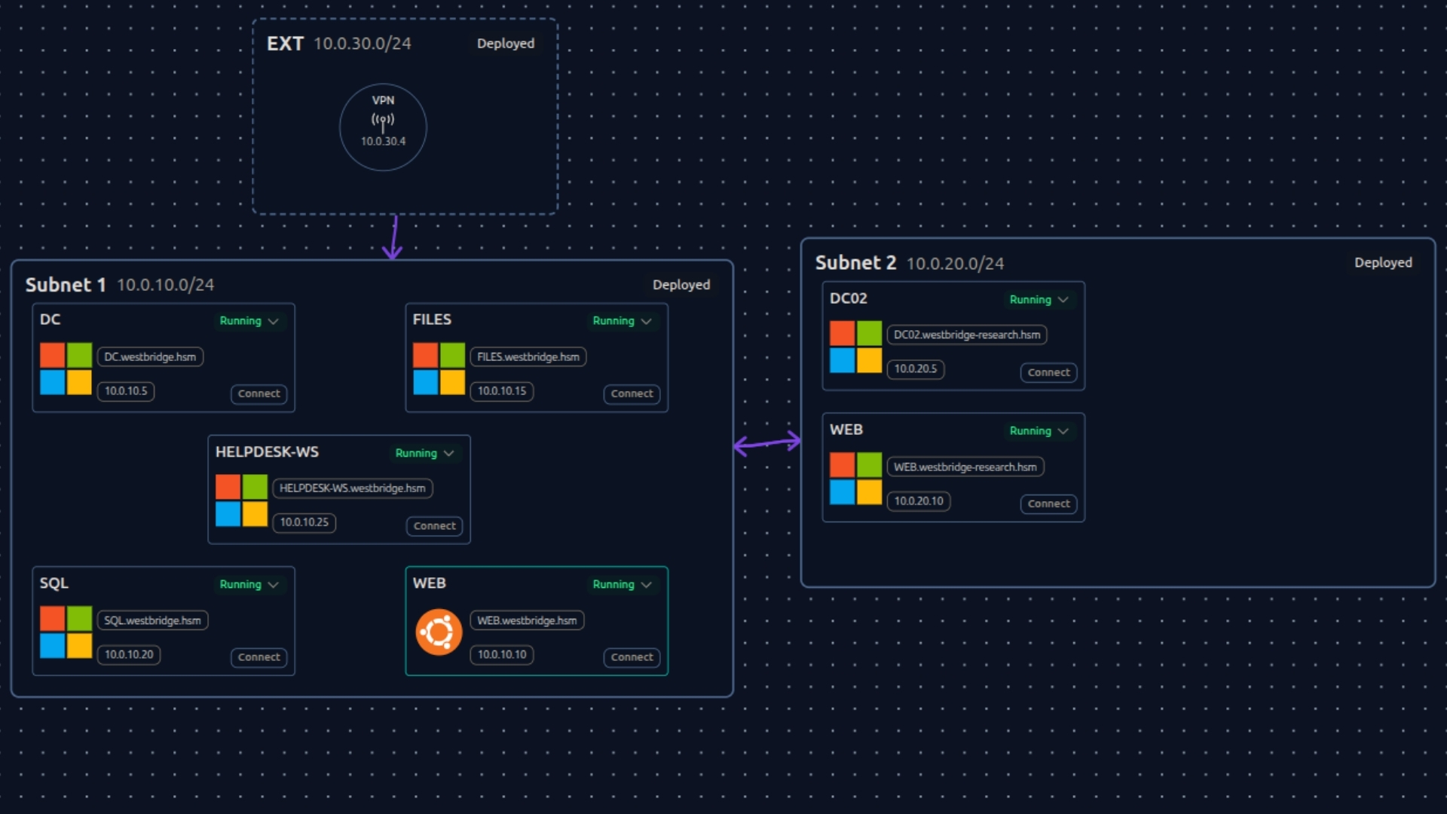
Task: Expand Running dropdown on Subnet 1 WEB
Action: coord(622,585)
